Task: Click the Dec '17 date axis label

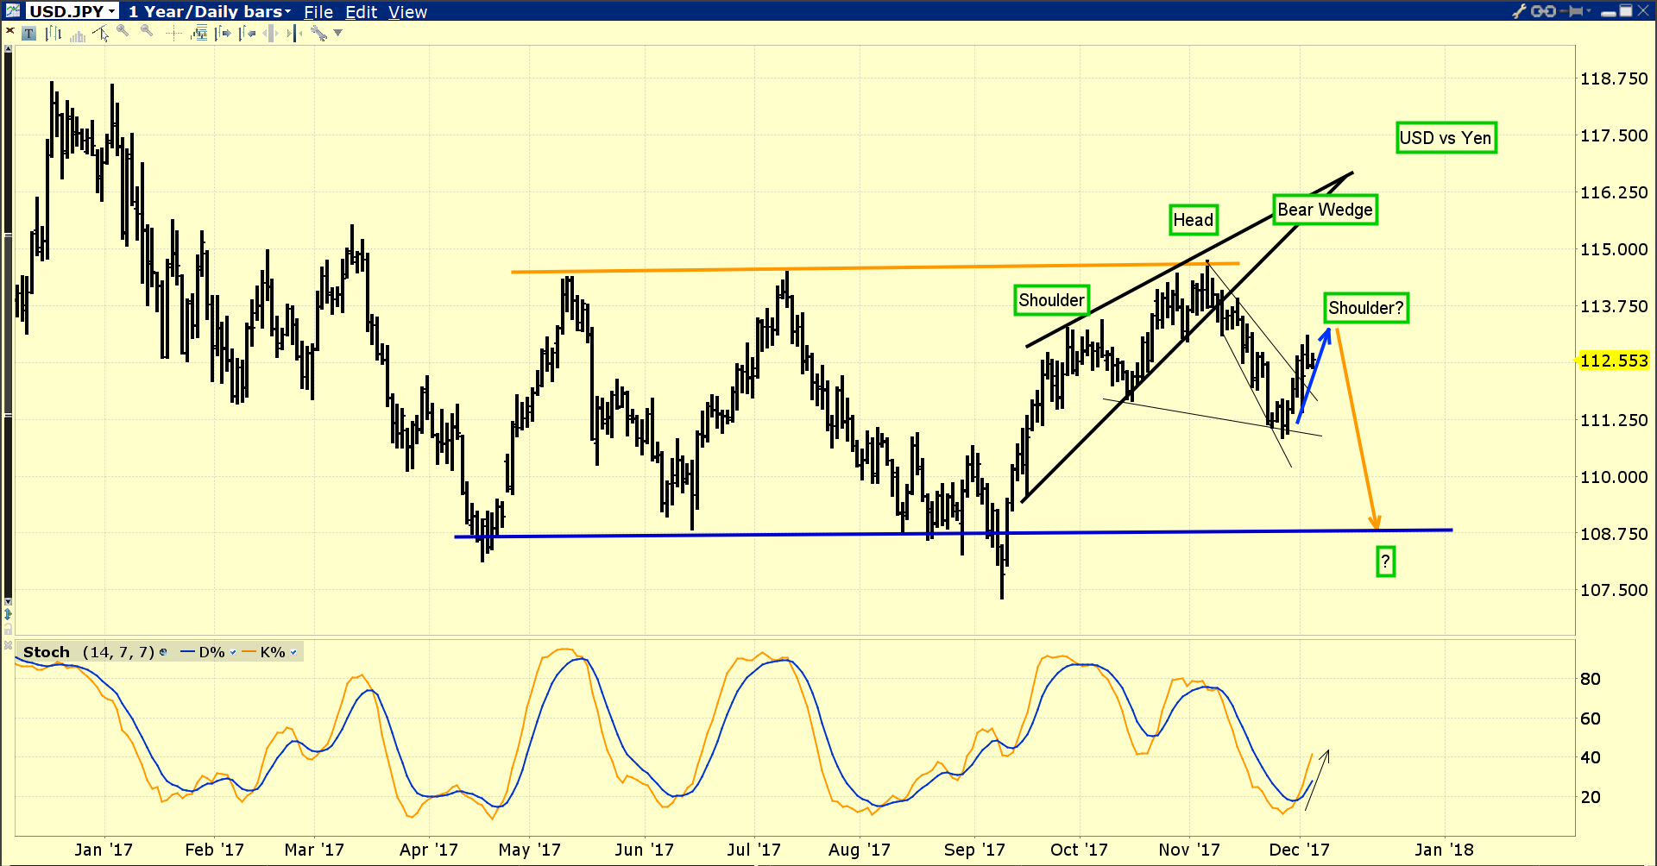Action: click(x=1299, y=850)
